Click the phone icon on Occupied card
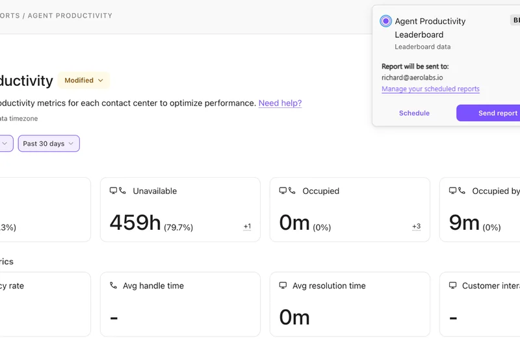Screen dimensions: 520x347 pos(292,191)
